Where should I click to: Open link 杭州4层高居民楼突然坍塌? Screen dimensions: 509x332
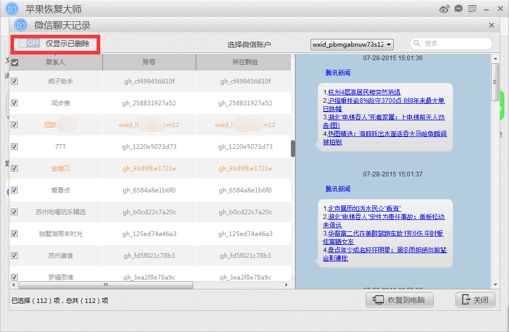pyautogui.click(x=364, y=92)
